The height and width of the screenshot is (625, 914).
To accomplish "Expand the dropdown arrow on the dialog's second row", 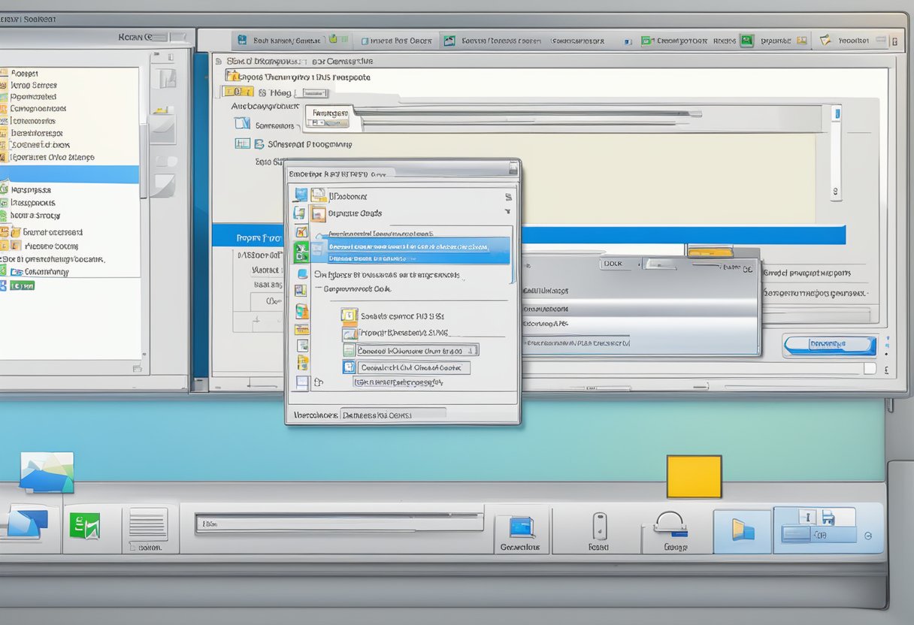I will 508,213.
